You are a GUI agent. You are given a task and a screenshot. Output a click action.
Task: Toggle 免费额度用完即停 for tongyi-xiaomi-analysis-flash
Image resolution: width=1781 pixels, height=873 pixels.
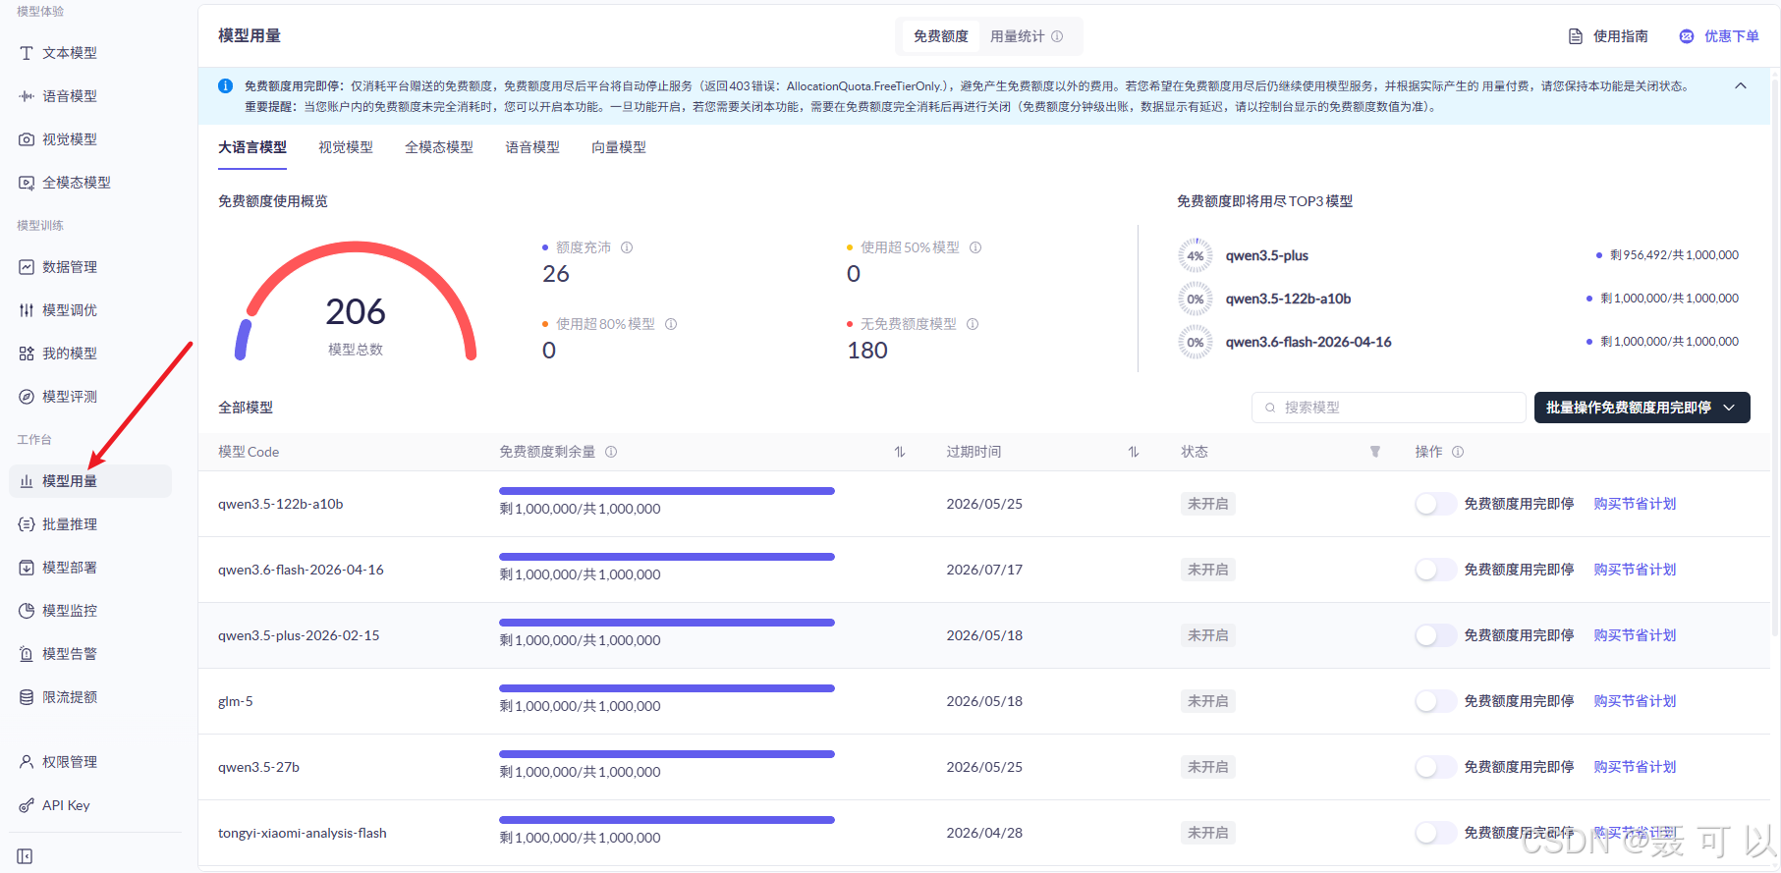tap(1435, 833)
